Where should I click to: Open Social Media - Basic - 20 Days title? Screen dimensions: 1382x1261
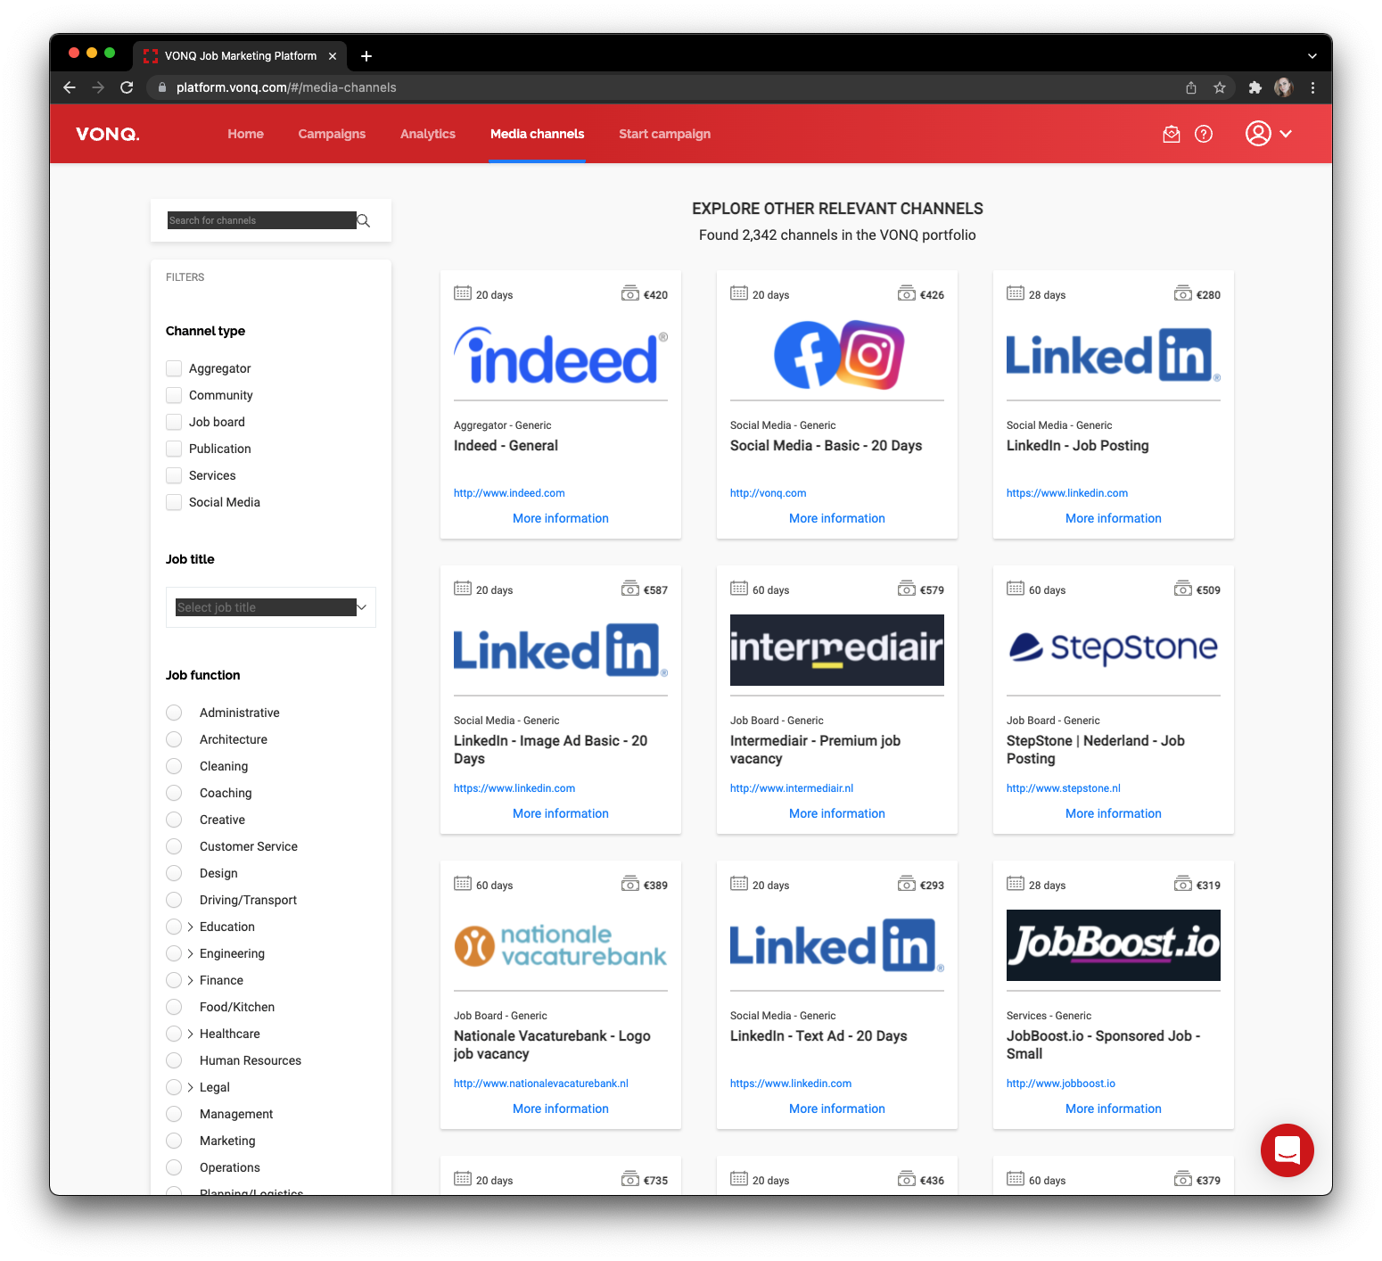pyautogui.click(x=826, y=446)
